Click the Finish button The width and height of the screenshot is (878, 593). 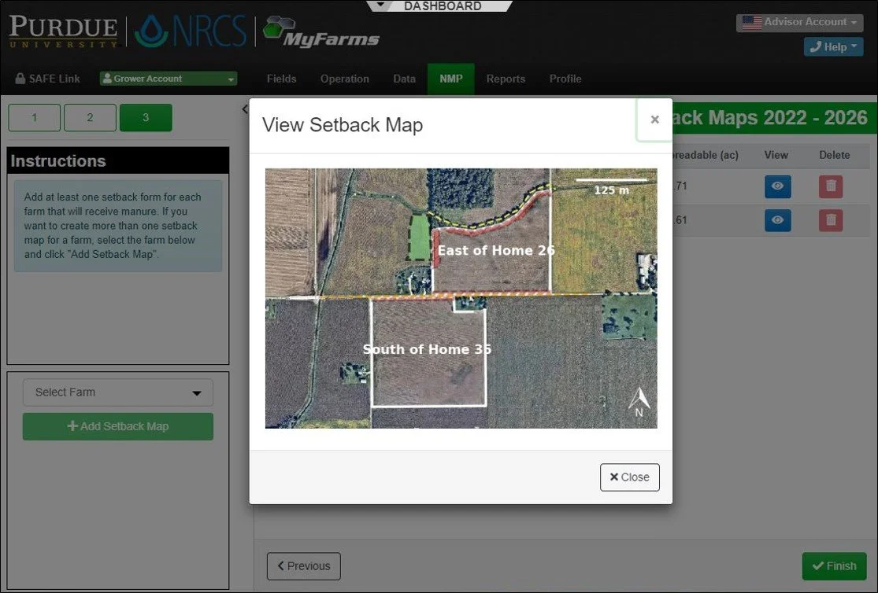[x=834, y=565]
